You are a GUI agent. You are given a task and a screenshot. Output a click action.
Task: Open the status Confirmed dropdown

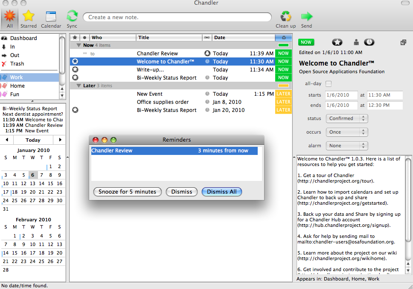point(346,118)
